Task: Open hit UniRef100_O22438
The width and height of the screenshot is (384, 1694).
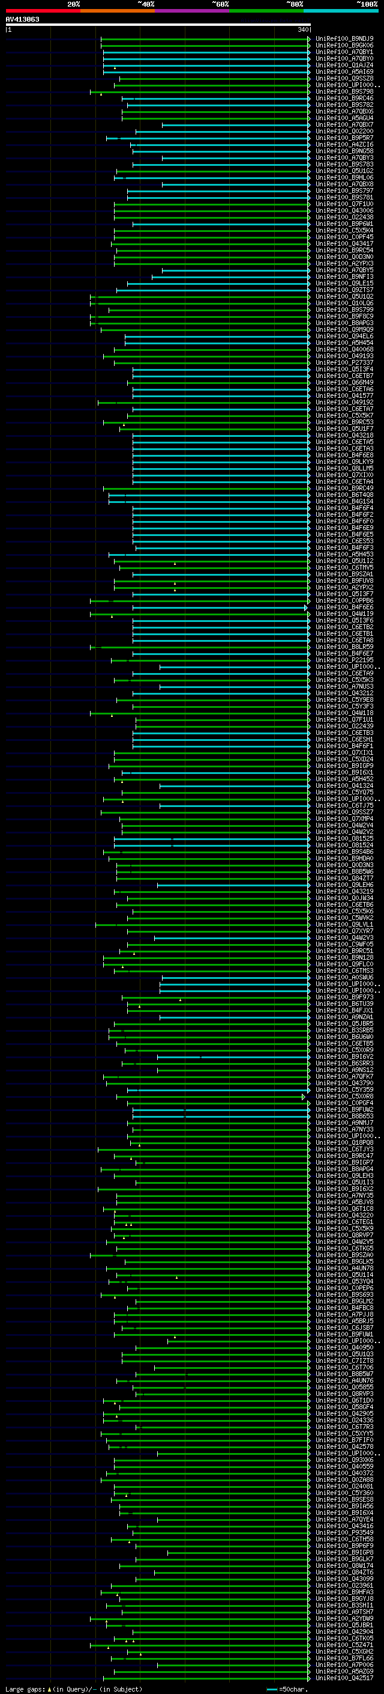Action: [344, 217]
